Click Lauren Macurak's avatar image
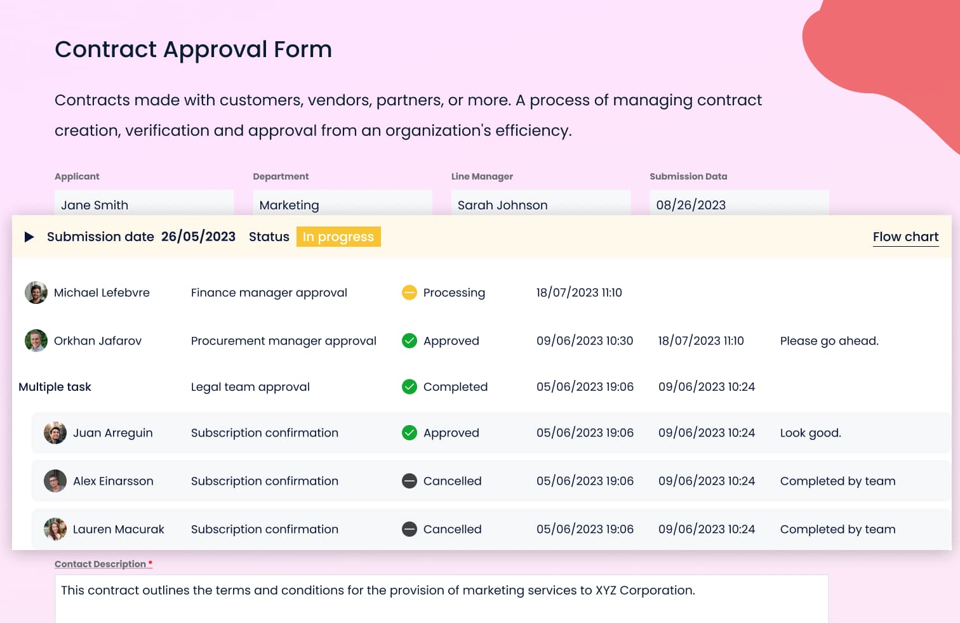 [x=55, y=529]
